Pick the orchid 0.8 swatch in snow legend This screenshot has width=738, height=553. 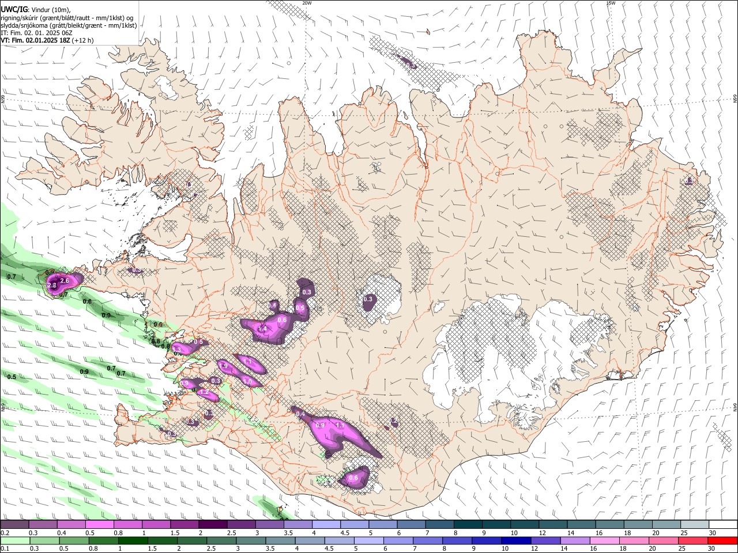point(127,525)
